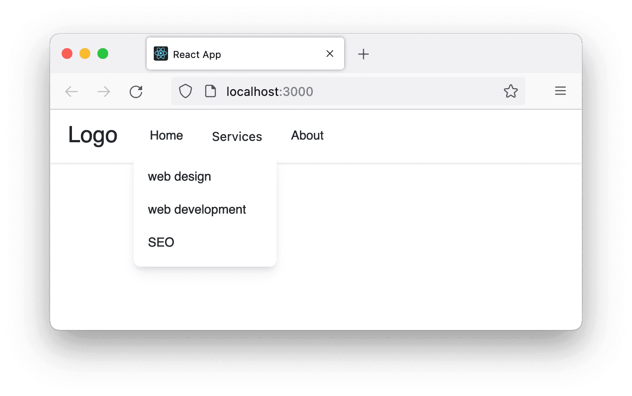Open the tracking protection shield icon
The height and width of the screenshot is (396, 632).
(x=185, y=91)
